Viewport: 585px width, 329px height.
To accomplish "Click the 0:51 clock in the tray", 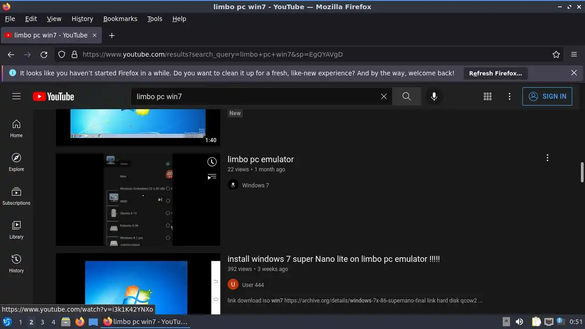I will pos(576,322).
